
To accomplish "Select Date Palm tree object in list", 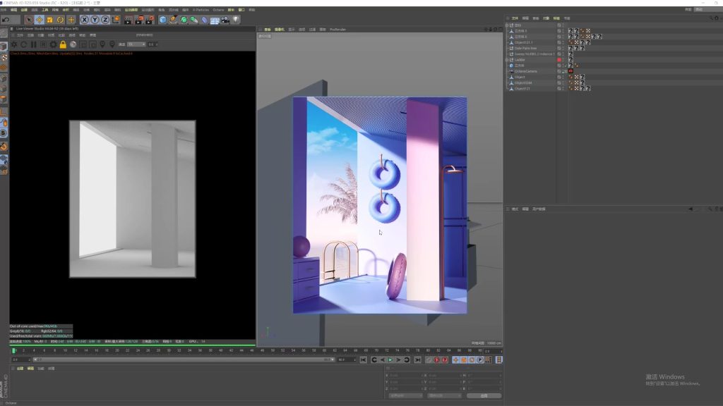I will tap(525, 48).
